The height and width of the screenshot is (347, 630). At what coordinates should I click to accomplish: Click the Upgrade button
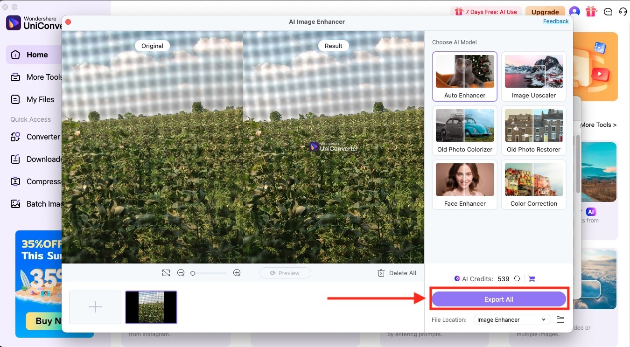click(x=545, y=12)
